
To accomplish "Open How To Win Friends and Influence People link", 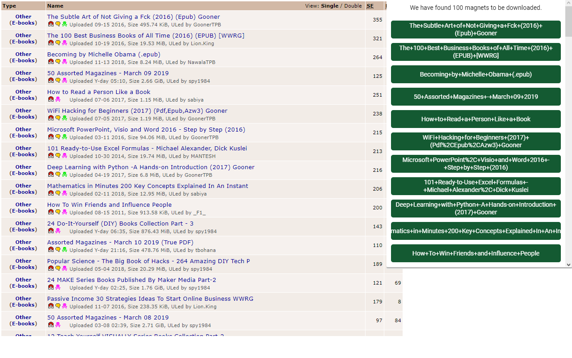I will (109, 205).
